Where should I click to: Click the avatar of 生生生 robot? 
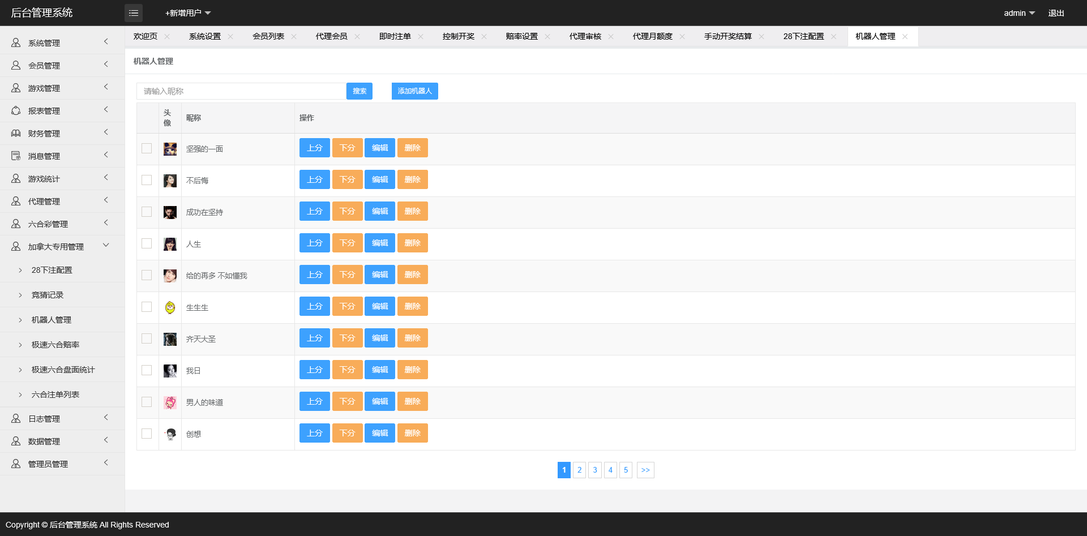tap(170, 307)
